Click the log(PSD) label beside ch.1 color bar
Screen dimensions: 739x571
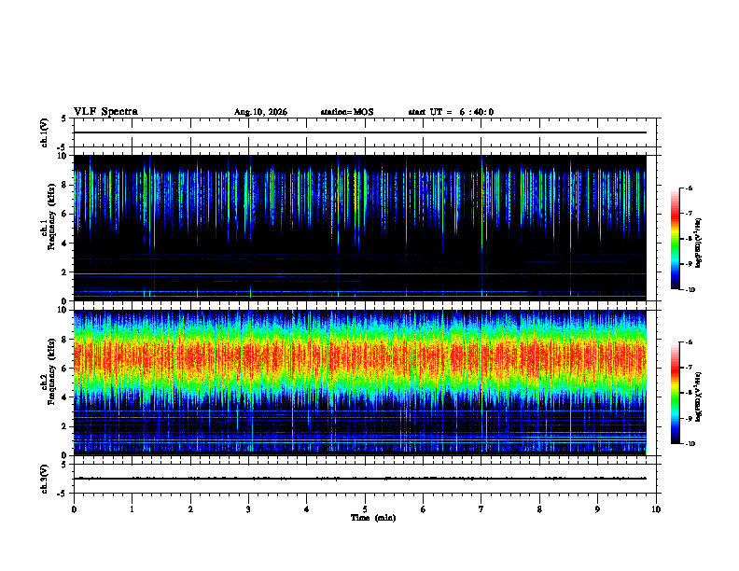[699, 243]
